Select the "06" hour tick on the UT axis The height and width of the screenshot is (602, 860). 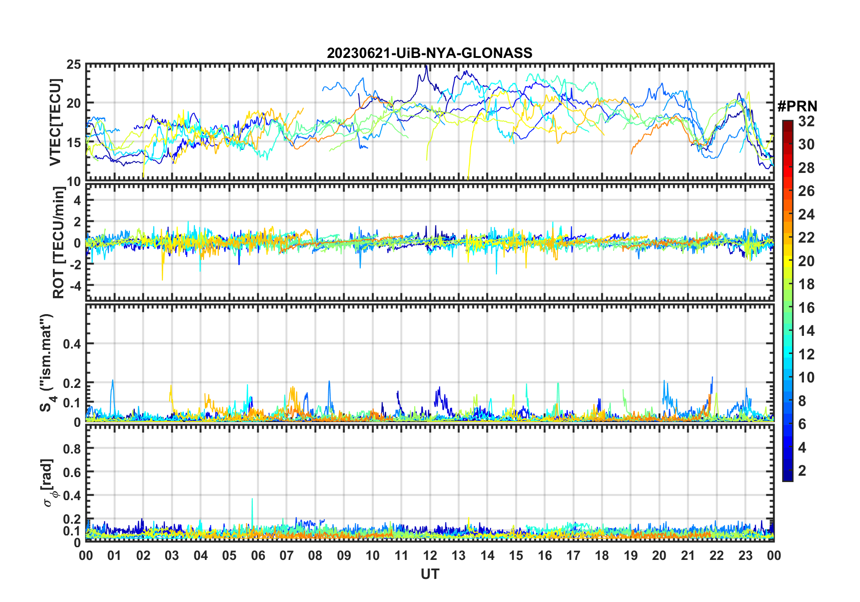[x=258, y=555]
